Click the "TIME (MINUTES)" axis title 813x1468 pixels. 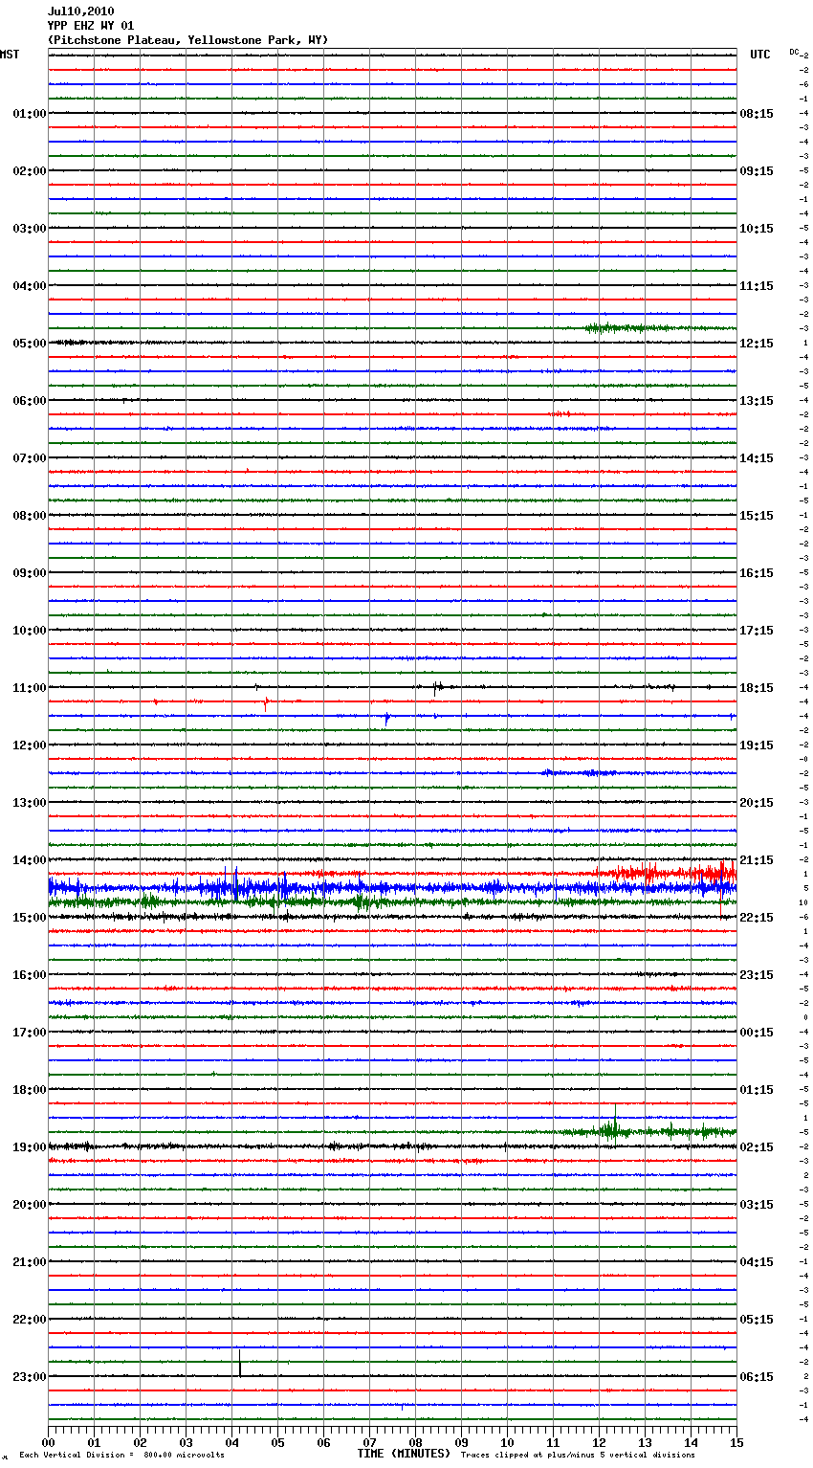tap(404, 1454)
